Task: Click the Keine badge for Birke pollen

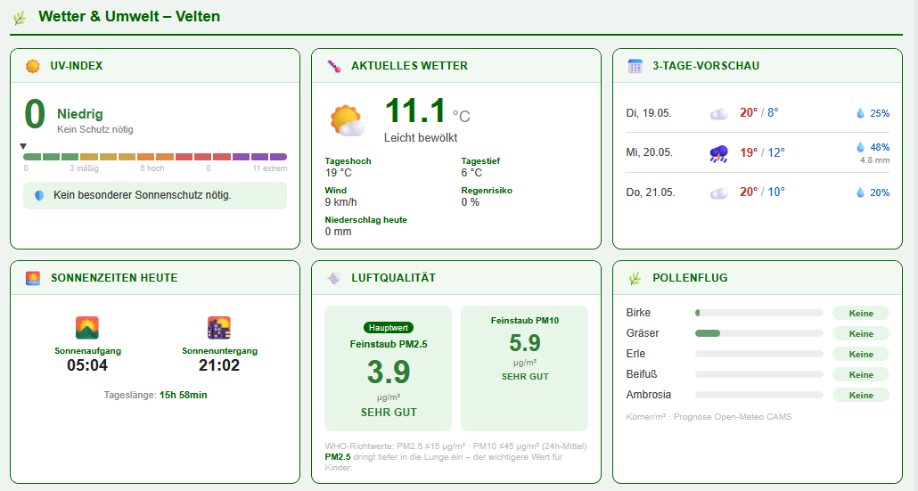Action: coord(861,313)
